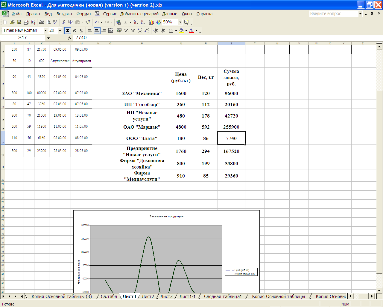This screenshot has height=307, width=383.
Task: Open the zoom percentage dropdown
Action: point(180,22)
